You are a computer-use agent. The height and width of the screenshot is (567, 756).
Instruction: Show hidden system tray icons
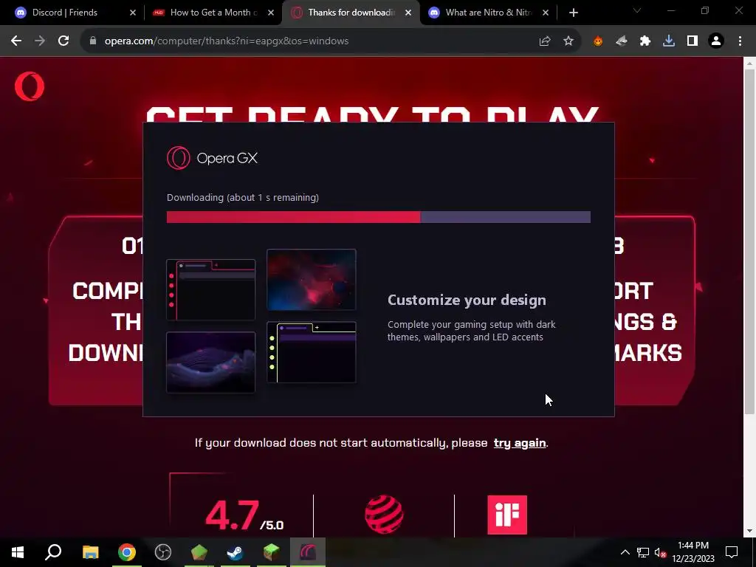(625, 552)
